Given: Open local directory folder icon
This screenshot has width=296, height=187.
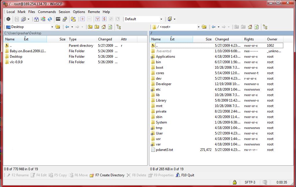Looking at the screenshot, I should click(x=58, y=27).
